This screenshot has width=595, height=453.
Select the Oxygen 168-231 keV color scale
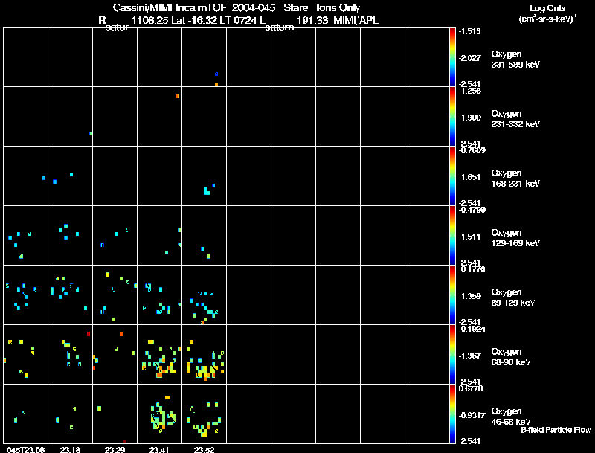click(453, 176)
